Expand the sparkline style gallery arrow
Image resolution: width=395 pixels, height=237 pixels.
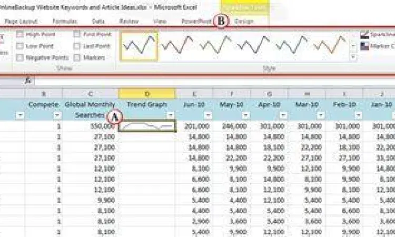[x=353, y=57]
